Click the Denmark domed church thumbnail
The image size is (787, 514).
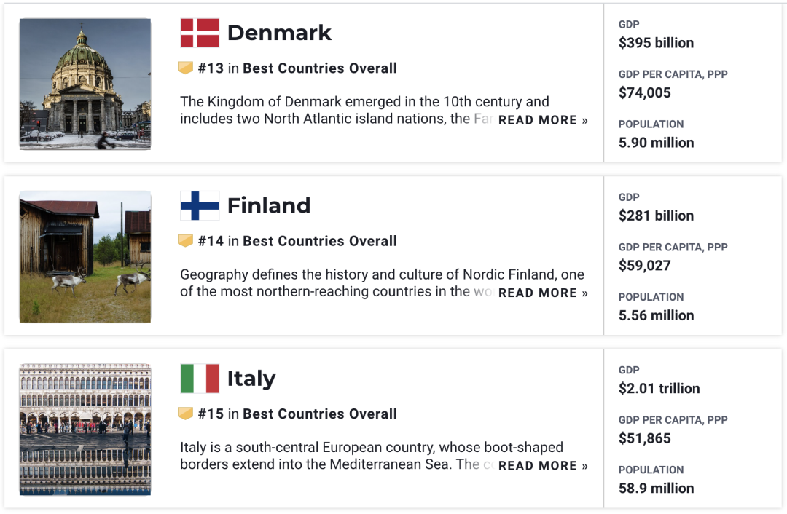click(85, 84)
